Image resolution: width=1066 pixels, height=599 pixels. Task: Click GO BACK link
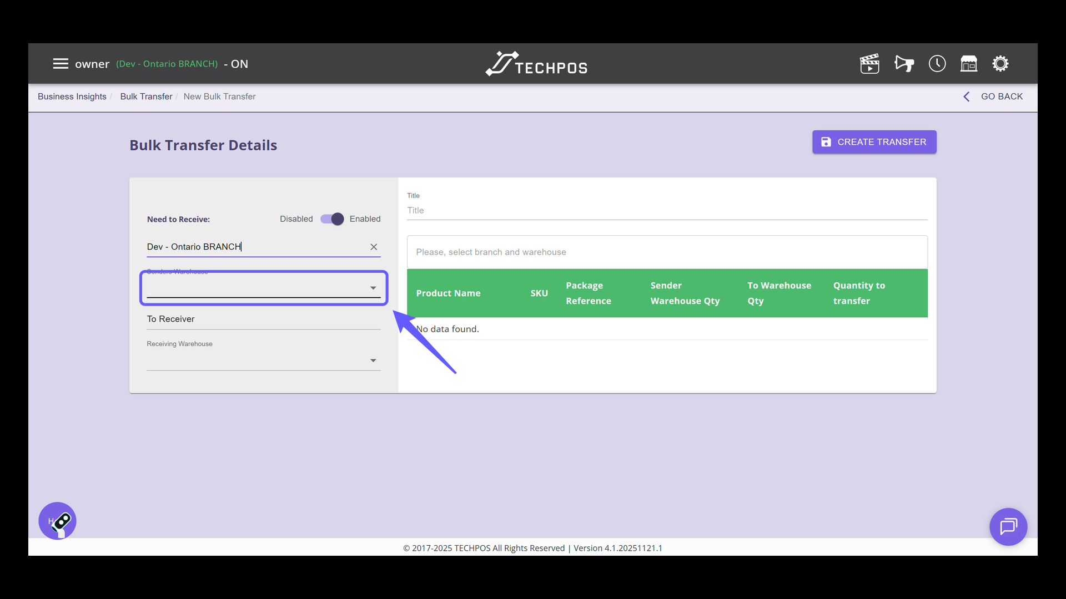[x=993, y=97]
